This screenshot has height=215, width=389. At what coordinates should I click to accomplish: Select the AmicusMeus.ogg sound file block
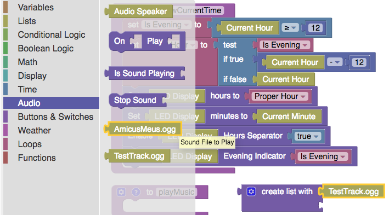(x=143, y=129)
